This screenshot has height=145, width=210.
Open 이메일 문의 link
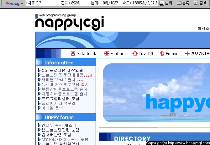[x=52, y=108]
